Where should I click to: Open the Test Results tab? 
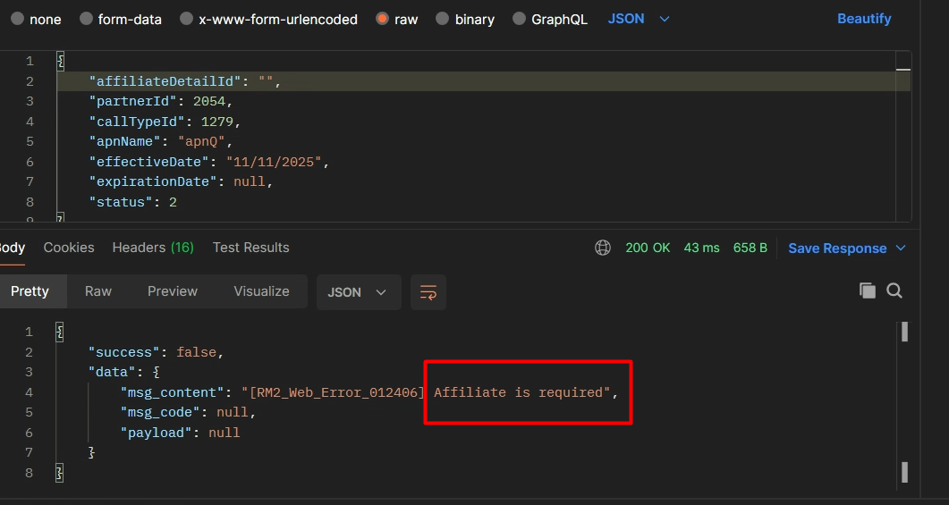tap(250, 248)
